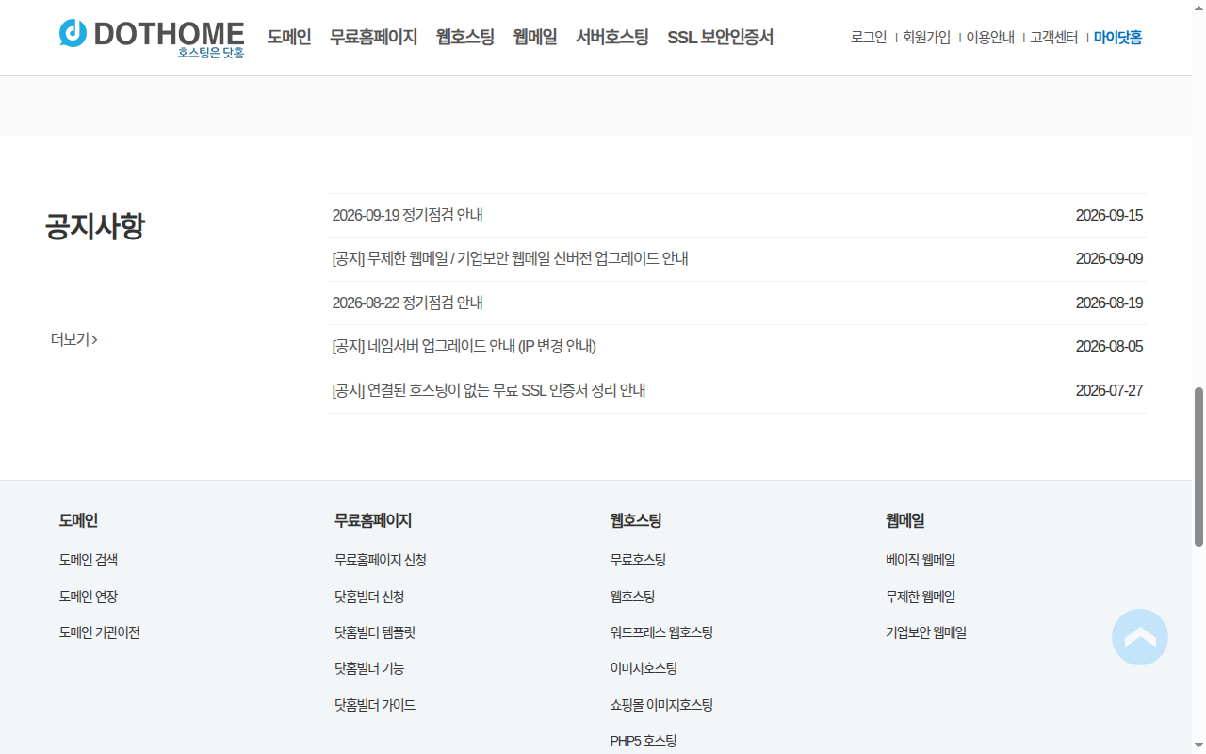Open 기업보안 웹메일 in the footer
Viewport: 1206px width, 754px height.
(926, 632)
